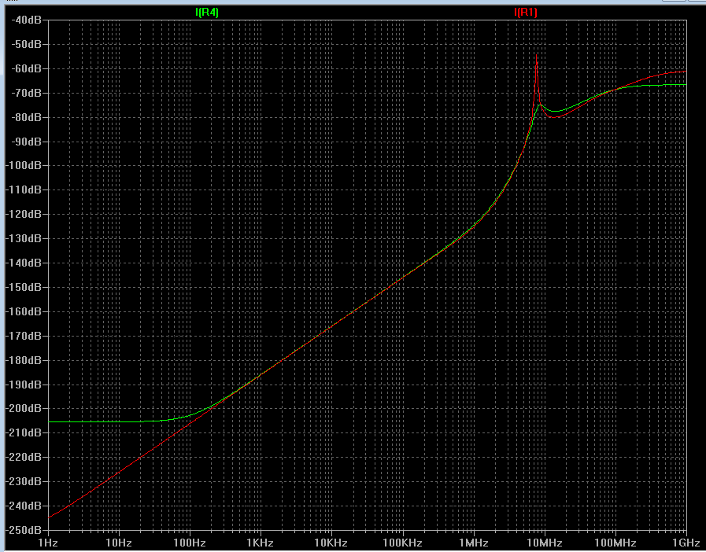Click the -60dB axis label

click(25, 68)
